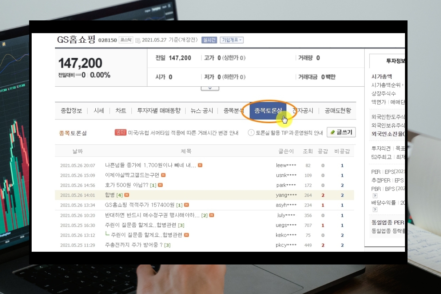Click comment count [2] on 반대하면 반드시 post
The height and width of the screenshot is (294, 441).
point(204,216)
